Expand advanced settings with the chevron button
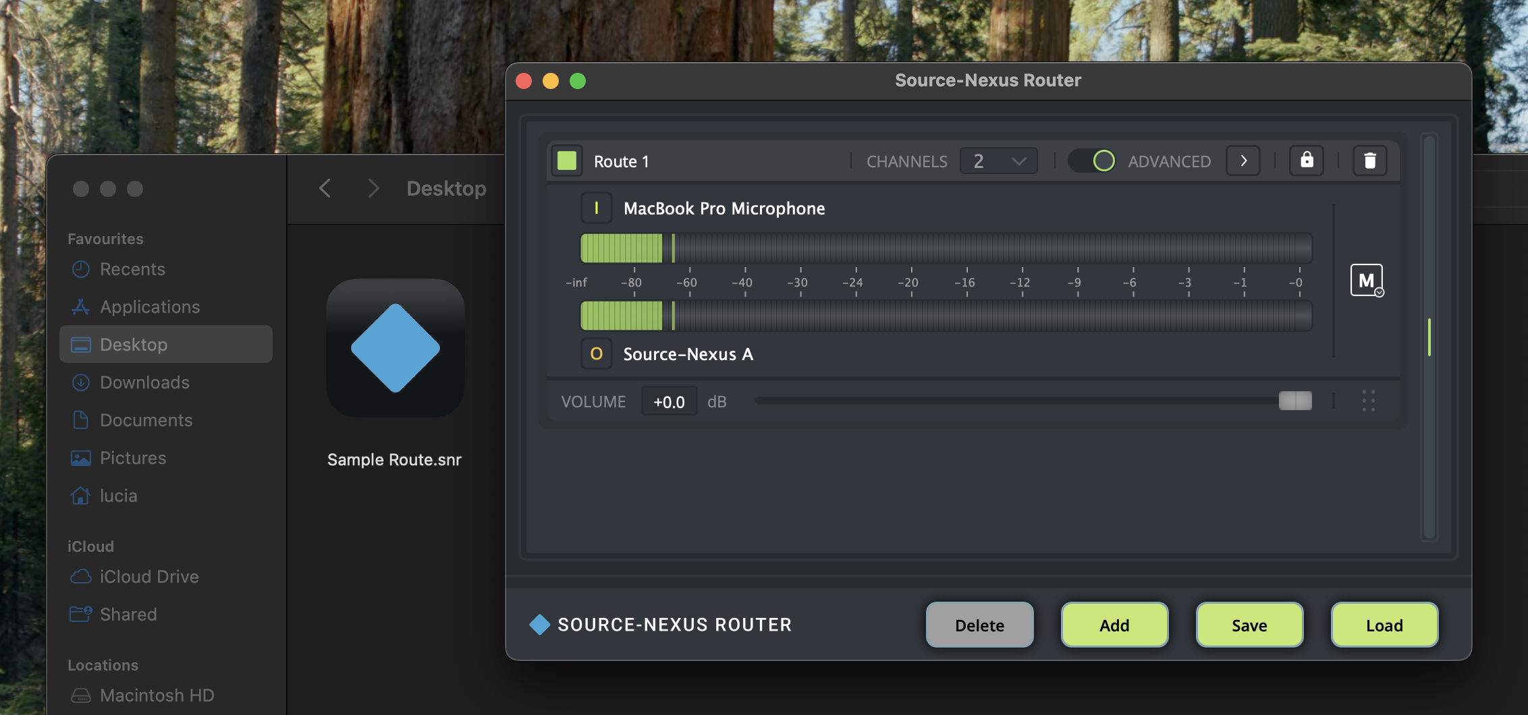 (x=1243, y=161)
